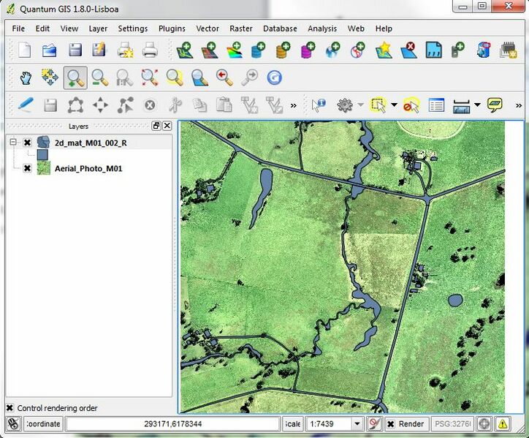The height and width of the screenshot is (438, 529).
Task: Click the Save project floppy icon
Action: [x=75, y=50]
